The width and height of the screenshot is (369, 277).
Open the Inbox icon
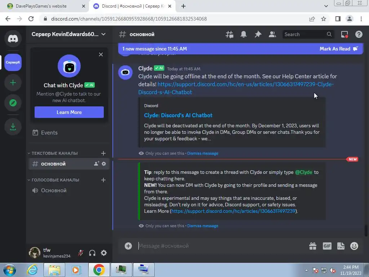pos(344,34)
